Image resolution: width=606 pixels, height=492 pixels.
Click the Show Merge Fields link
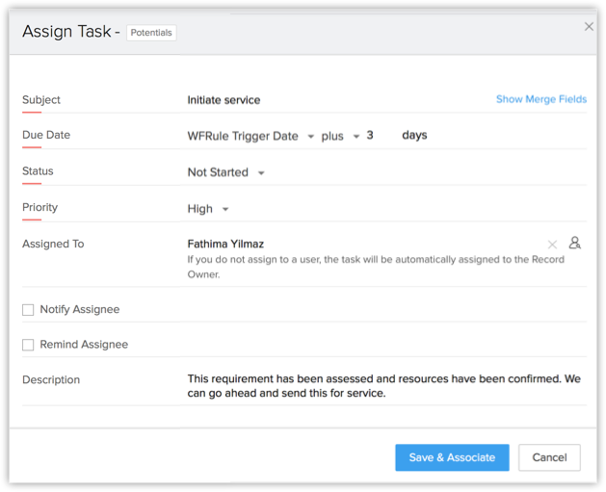540,99
